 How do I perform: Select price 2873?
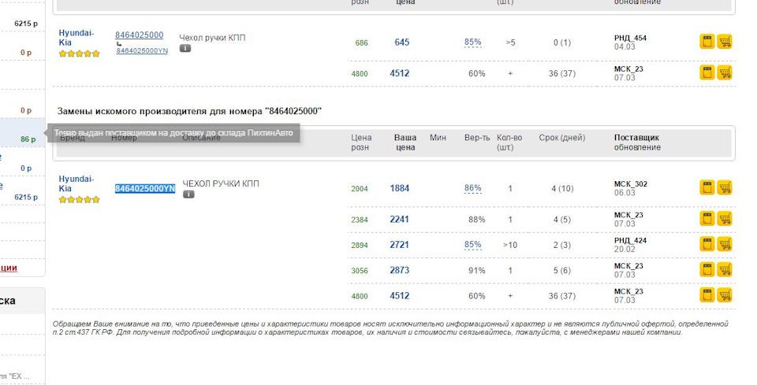pos(400,270)
